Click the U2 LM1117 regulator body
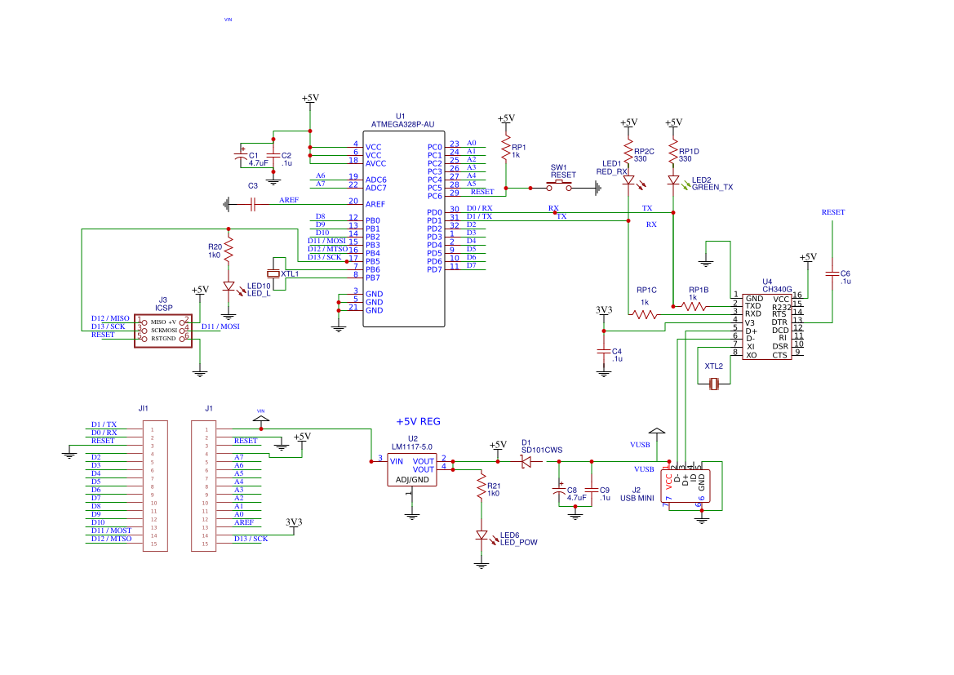 [412, 470]
